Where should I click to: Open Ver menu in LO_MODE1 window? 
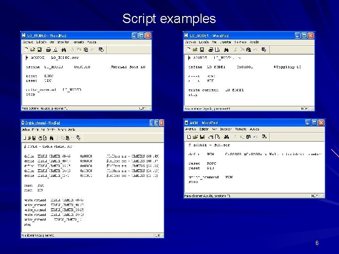point(214,42)
